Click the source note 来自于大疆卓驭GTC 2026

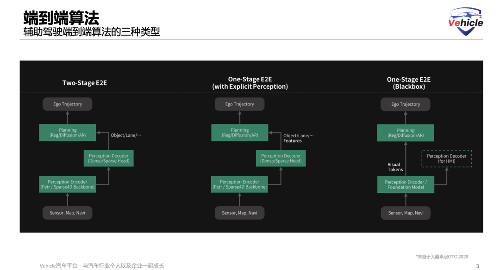[442, 257]
